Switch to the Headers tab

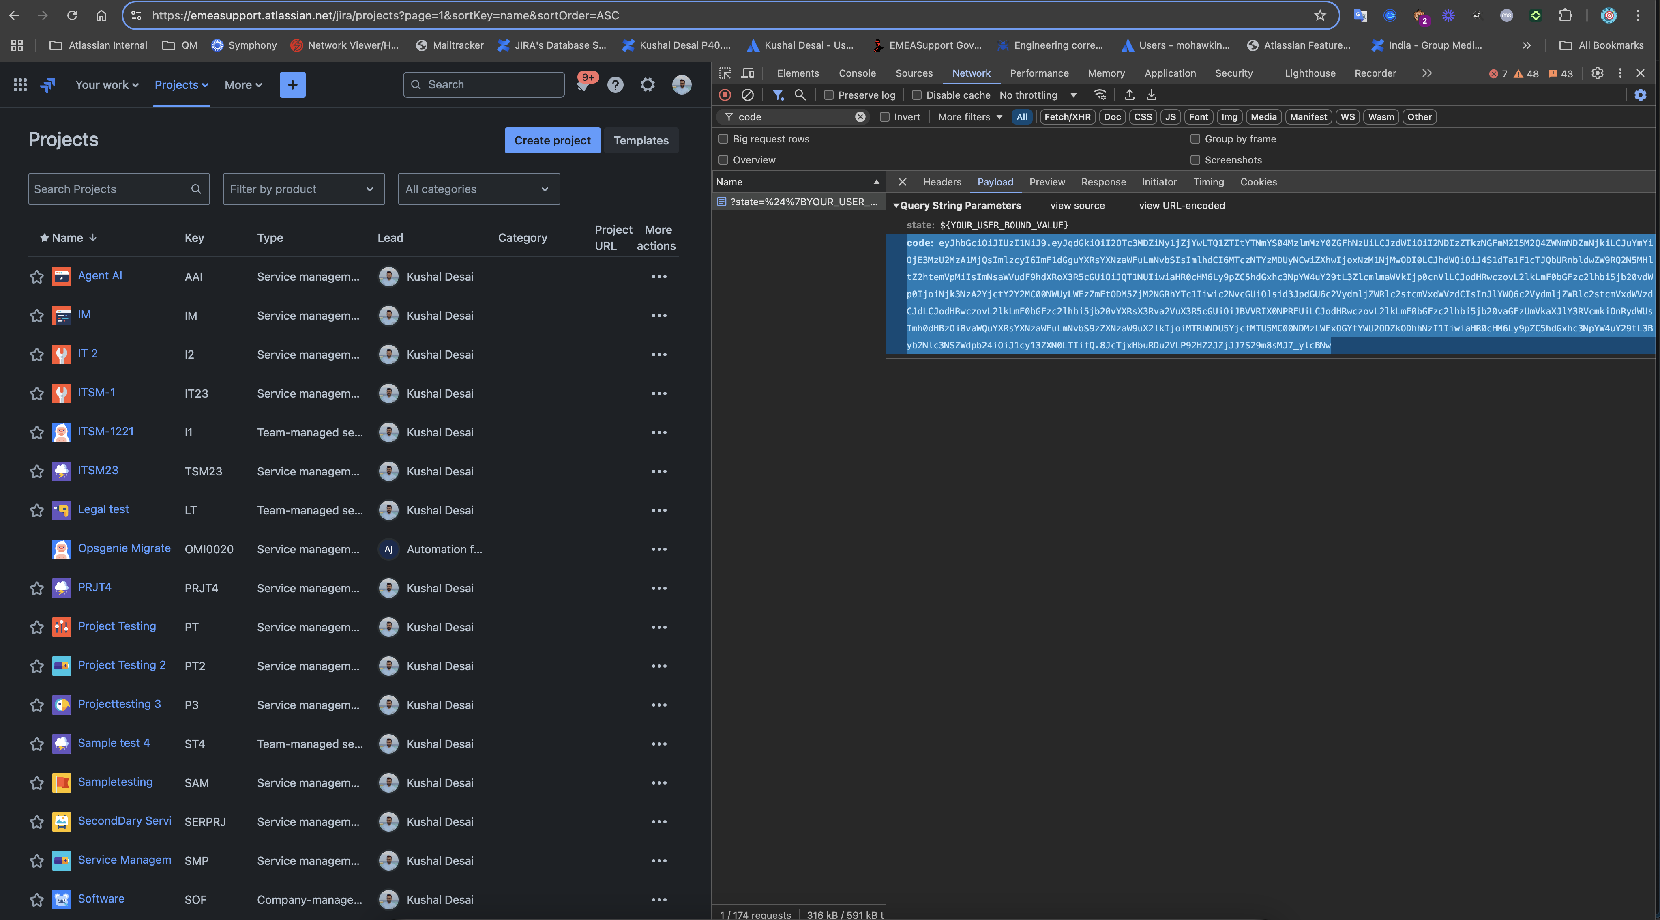942,182
